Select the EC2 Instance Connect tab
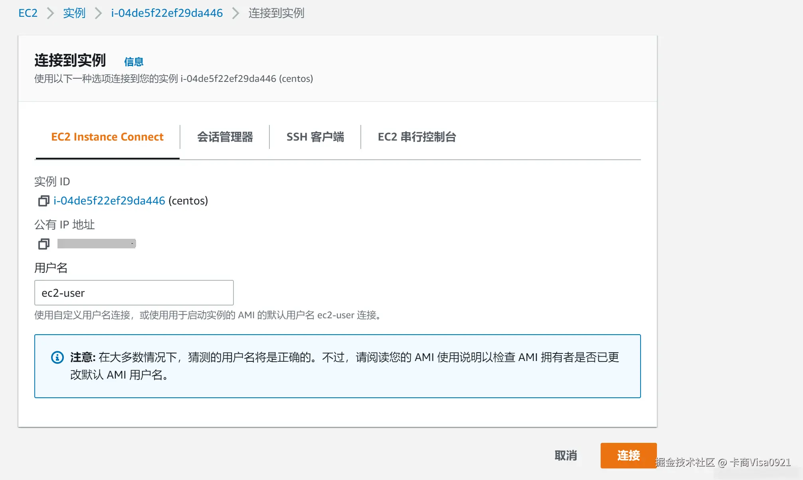 107,137
